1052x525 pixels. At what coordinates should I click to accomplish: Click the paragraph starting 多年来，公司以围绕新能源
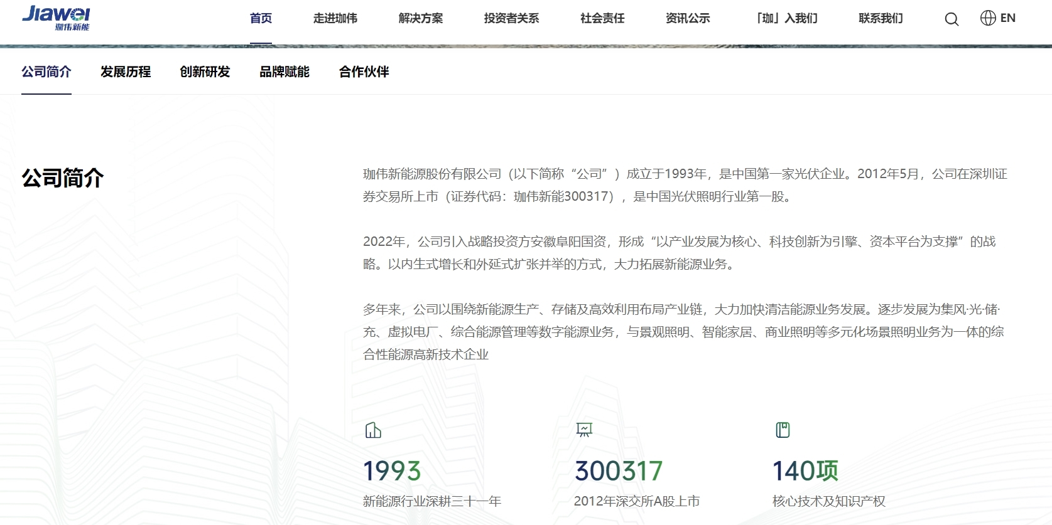click(x=683, y=332)
